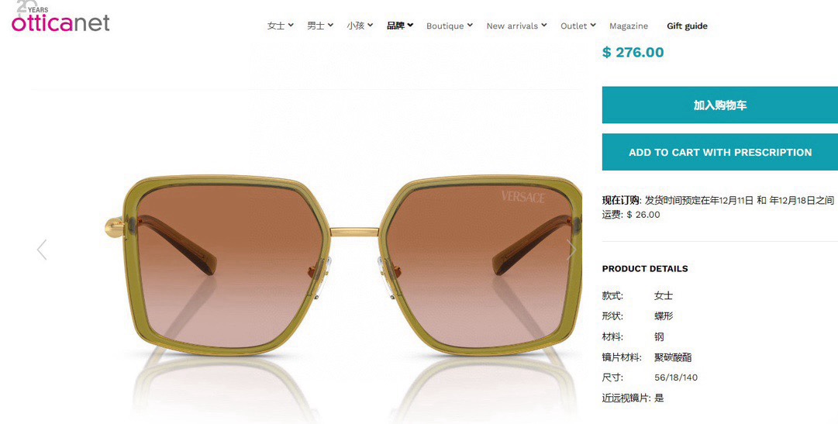Click the $ 276.00 price text
The image size is (838, 424).
[x=633, y=53]
